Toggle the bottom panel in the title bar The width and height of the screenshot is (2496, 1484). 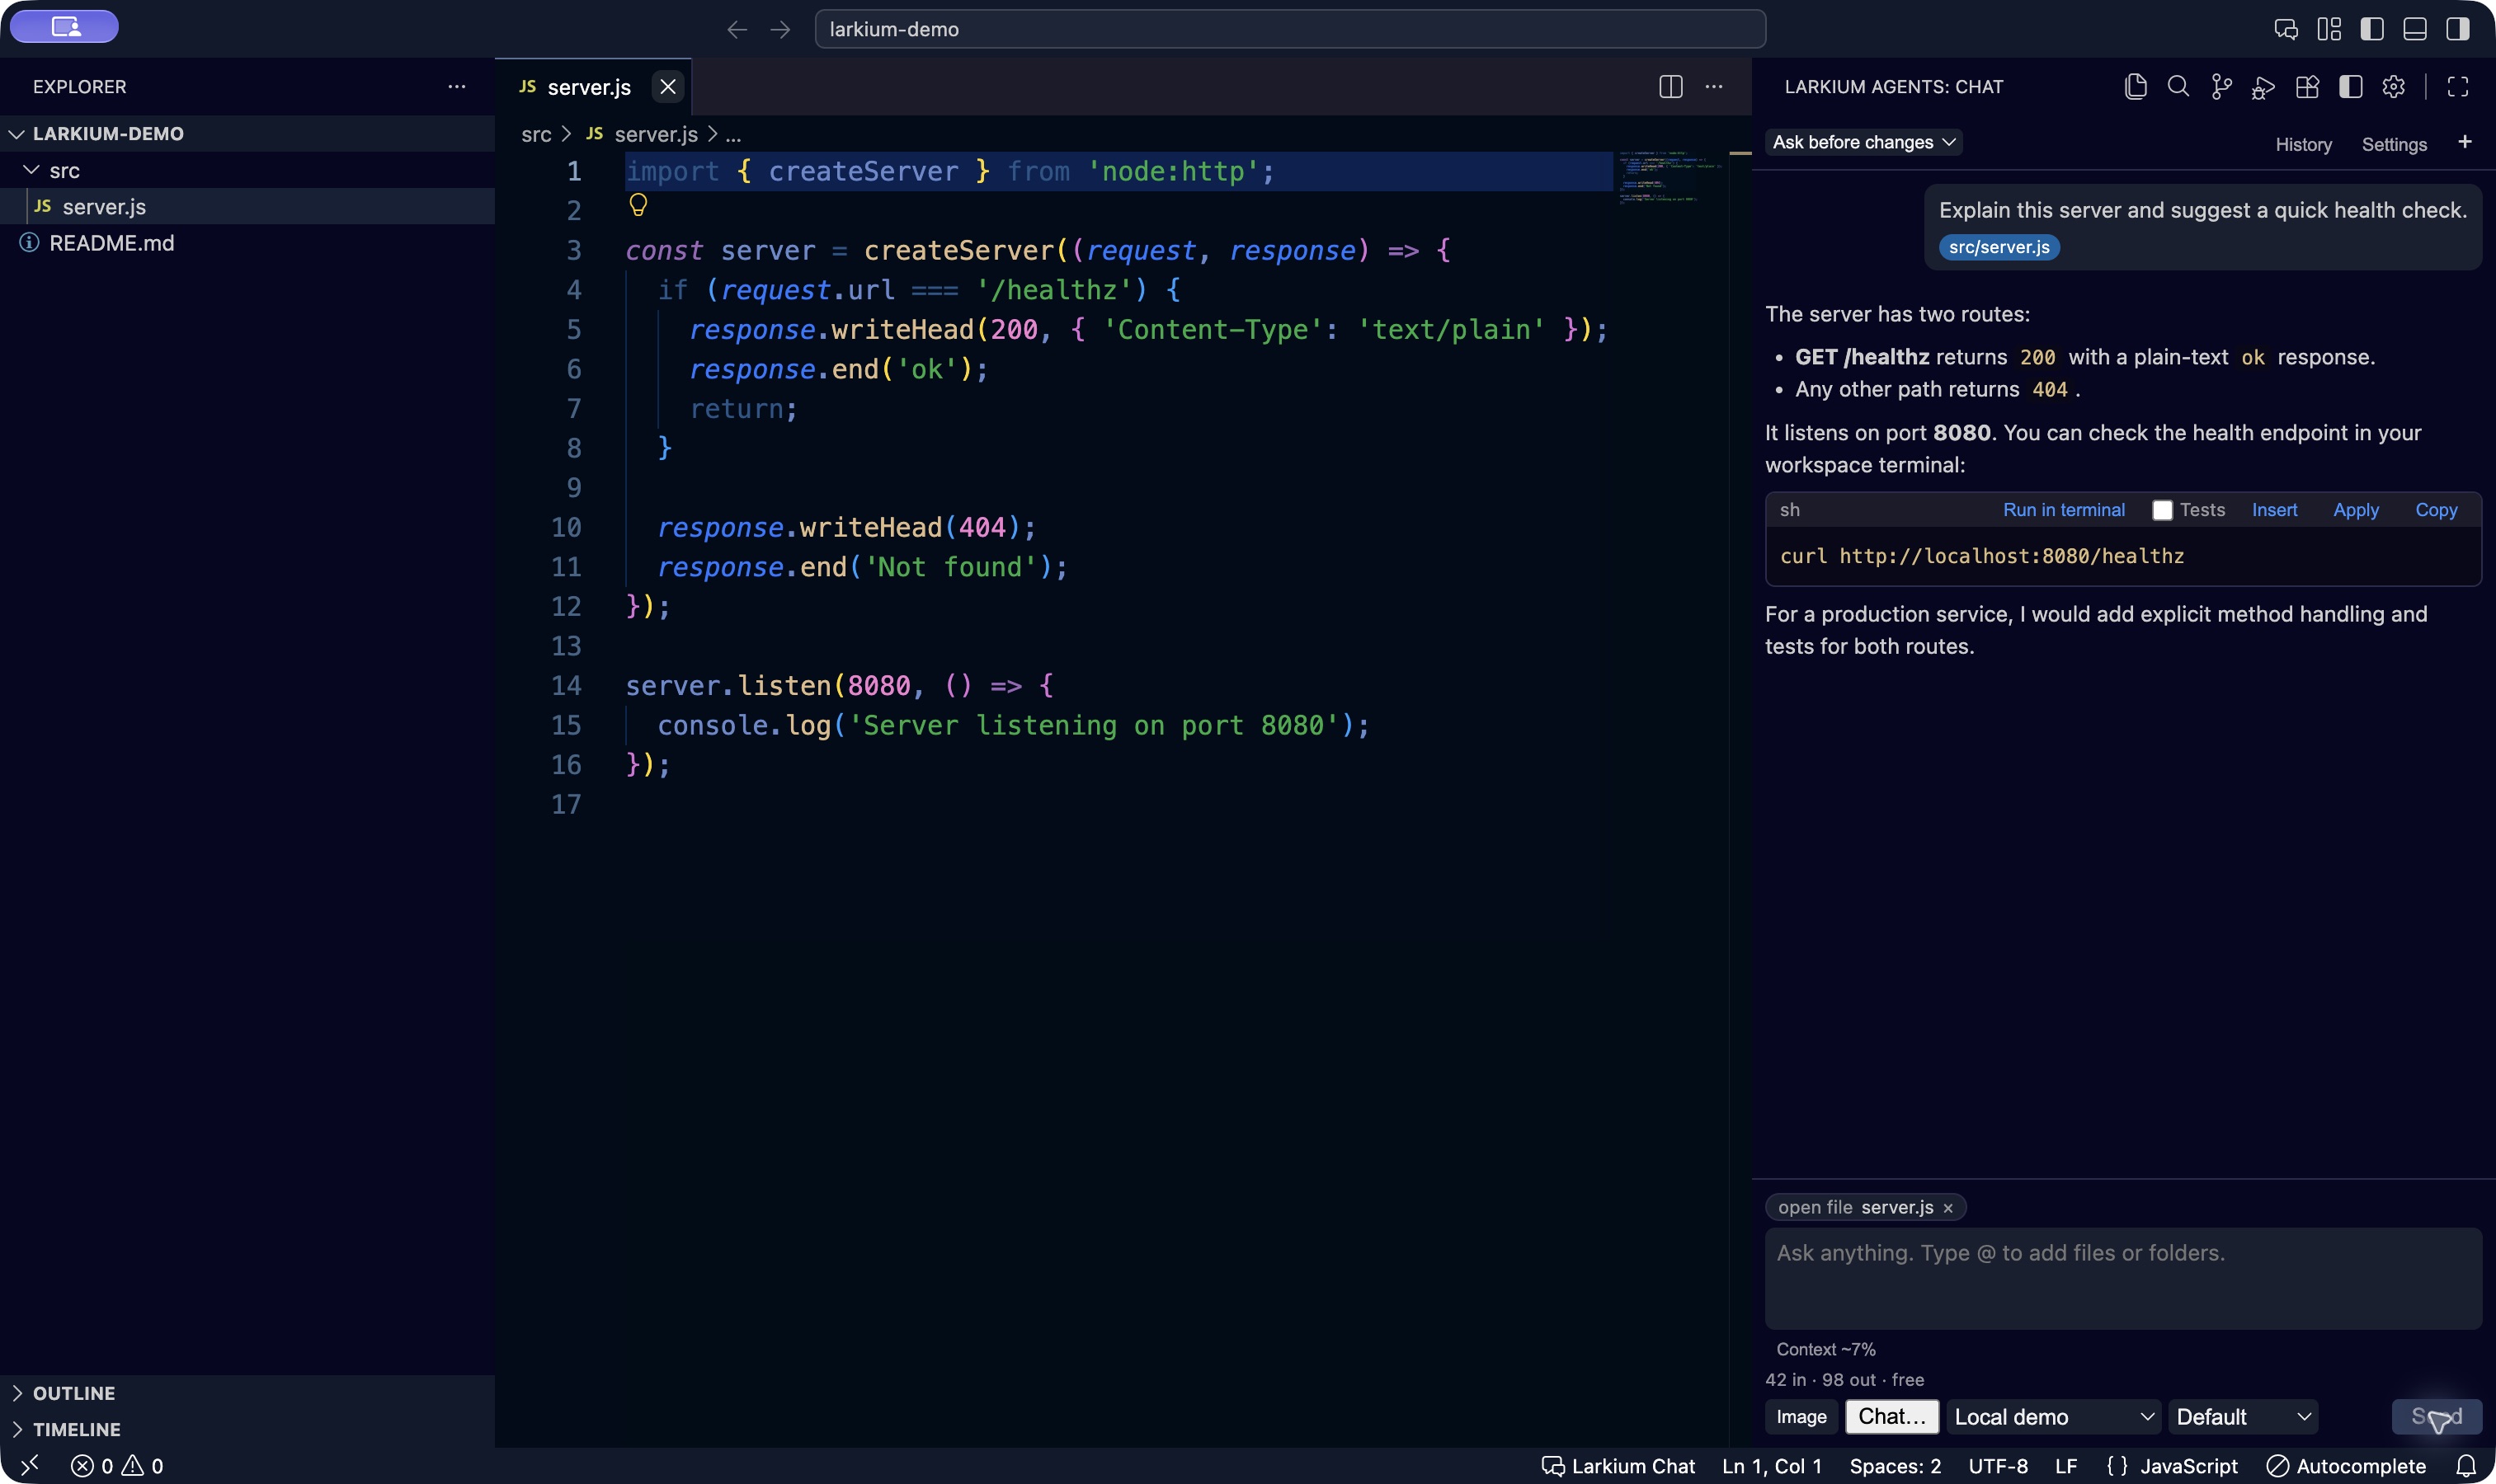coord(2415,29)
